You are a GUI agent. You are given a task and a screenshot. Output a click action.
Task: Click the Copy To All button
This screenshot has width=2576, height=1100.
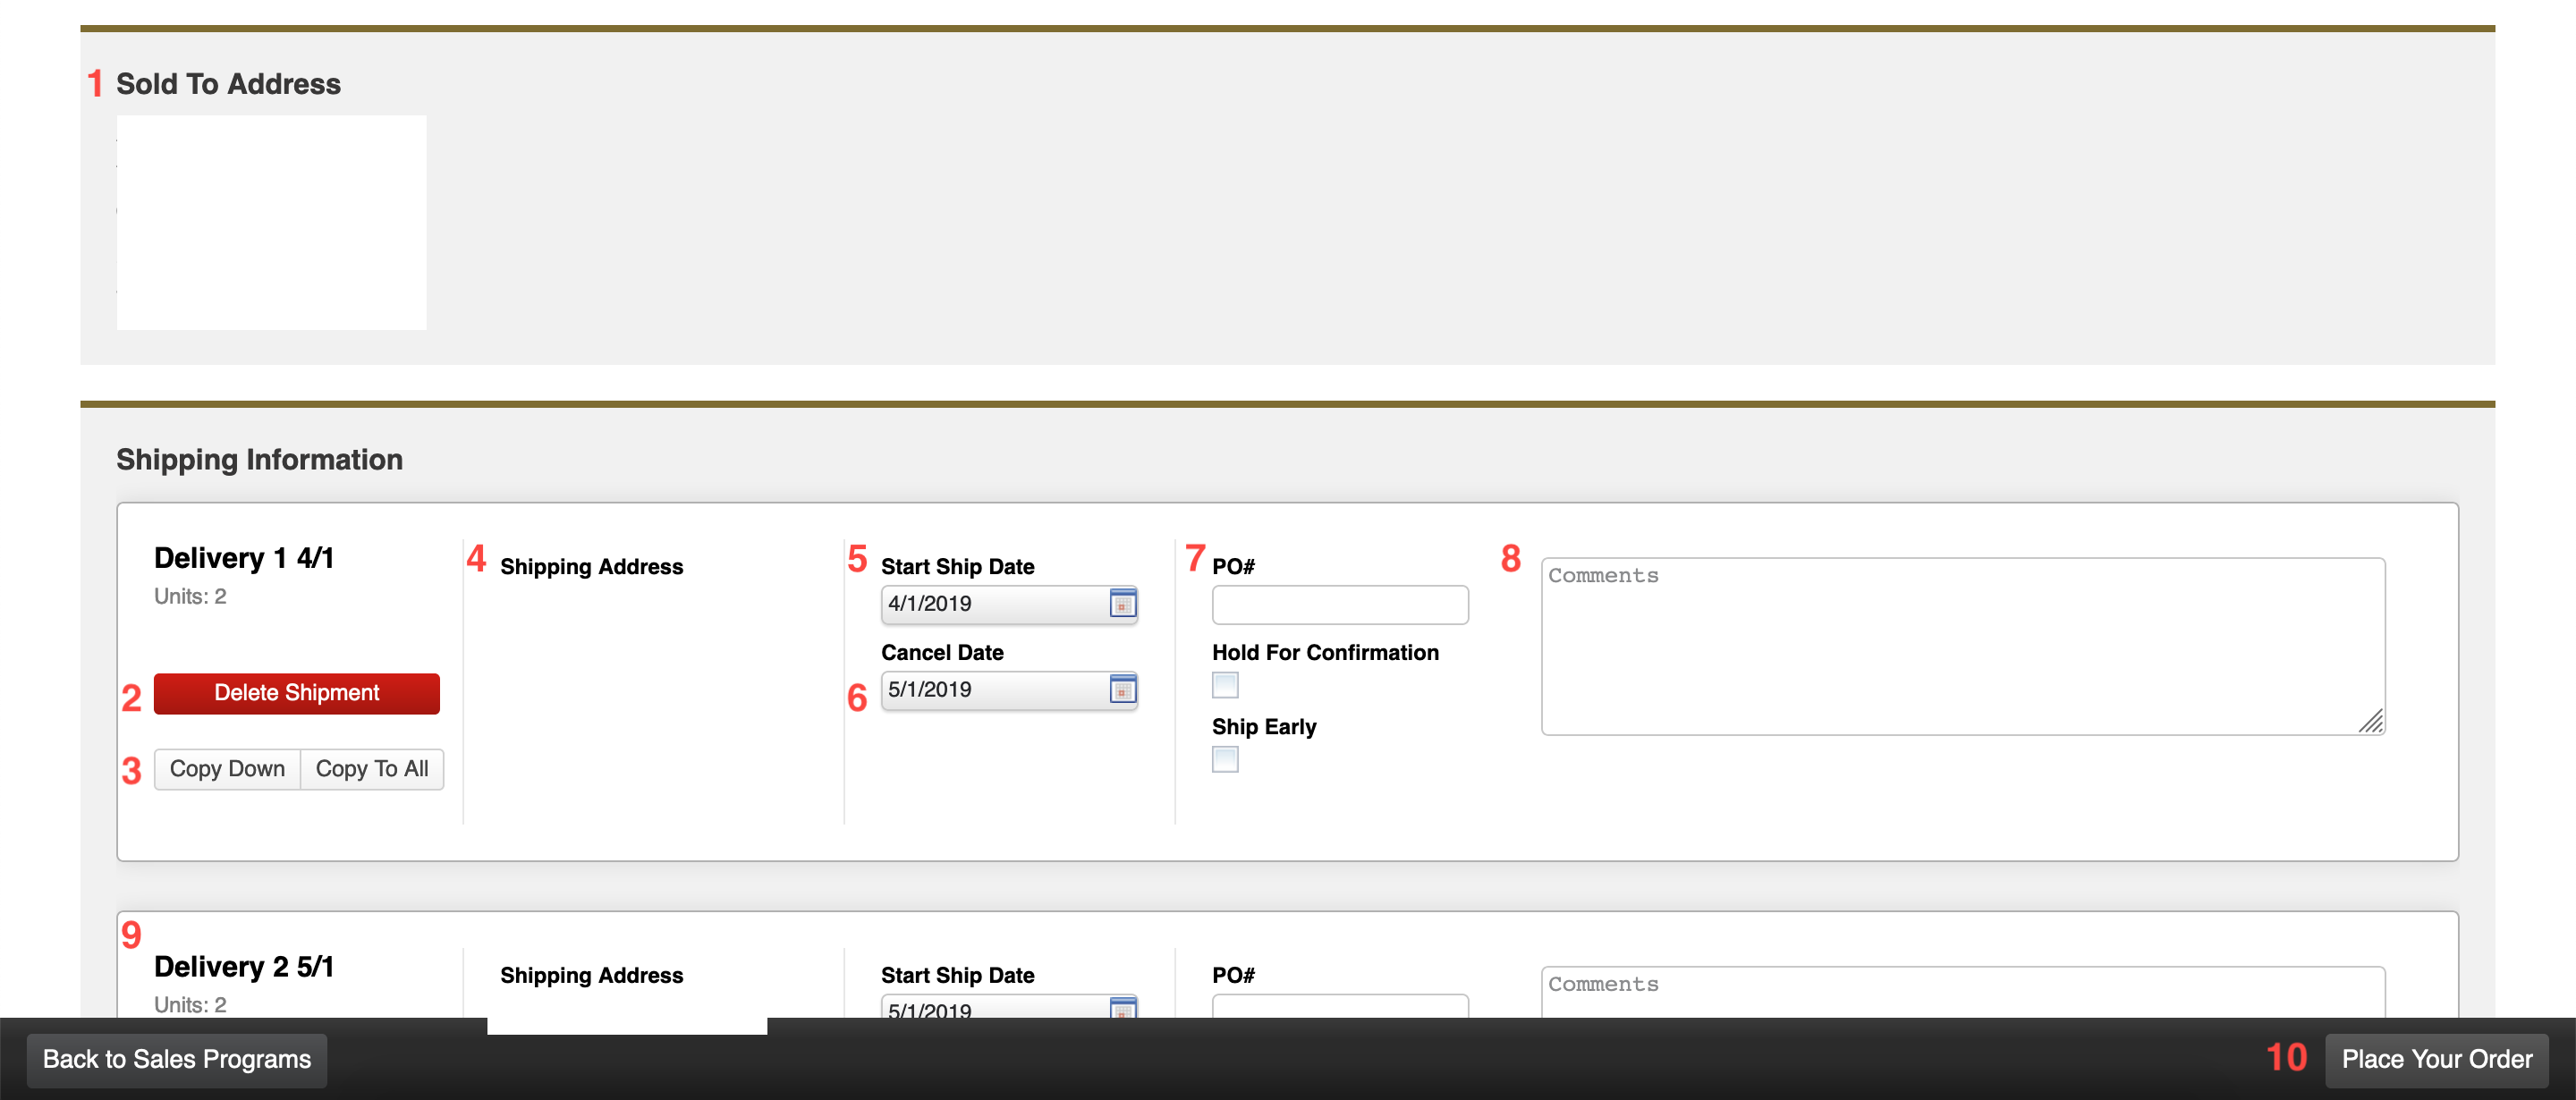coord(372,768)
